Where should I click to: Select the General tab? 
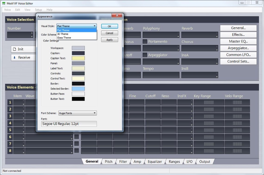pos(92,161)
